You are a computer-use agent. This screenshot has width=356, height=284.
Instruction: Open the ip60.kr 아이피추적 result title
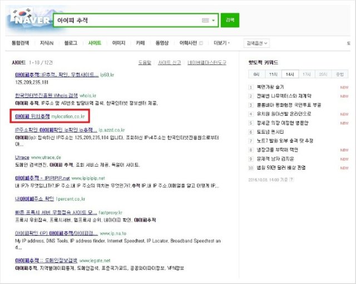click(x=57, y=75)
